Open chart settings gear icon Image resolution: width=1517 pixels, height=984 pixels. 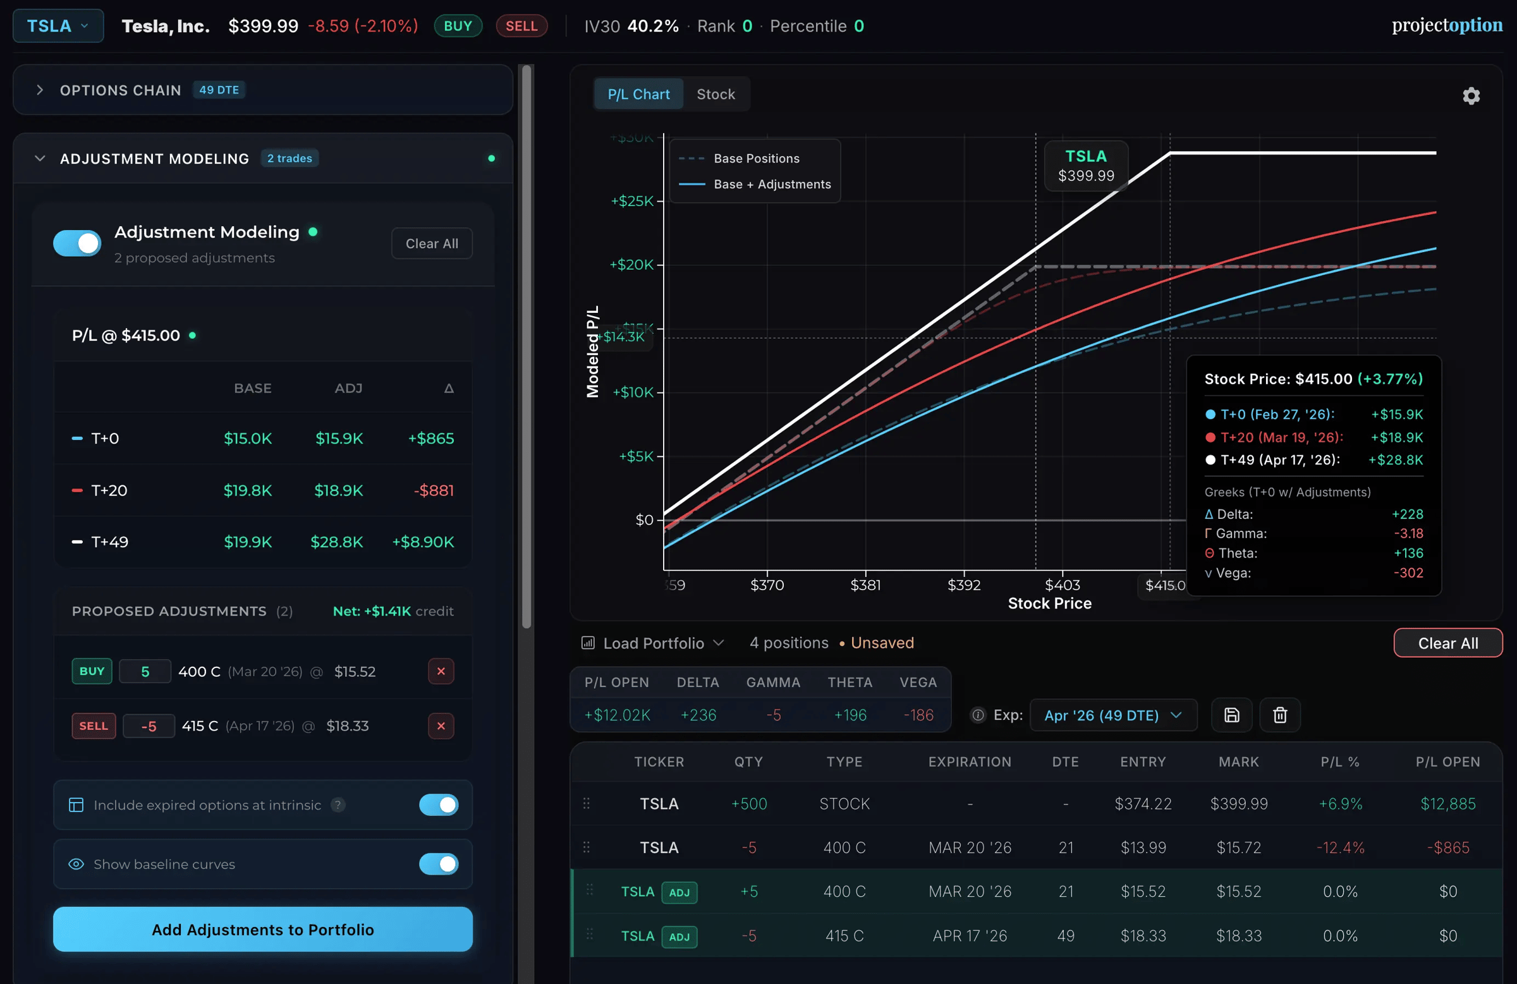click(x=1470, y=95)
